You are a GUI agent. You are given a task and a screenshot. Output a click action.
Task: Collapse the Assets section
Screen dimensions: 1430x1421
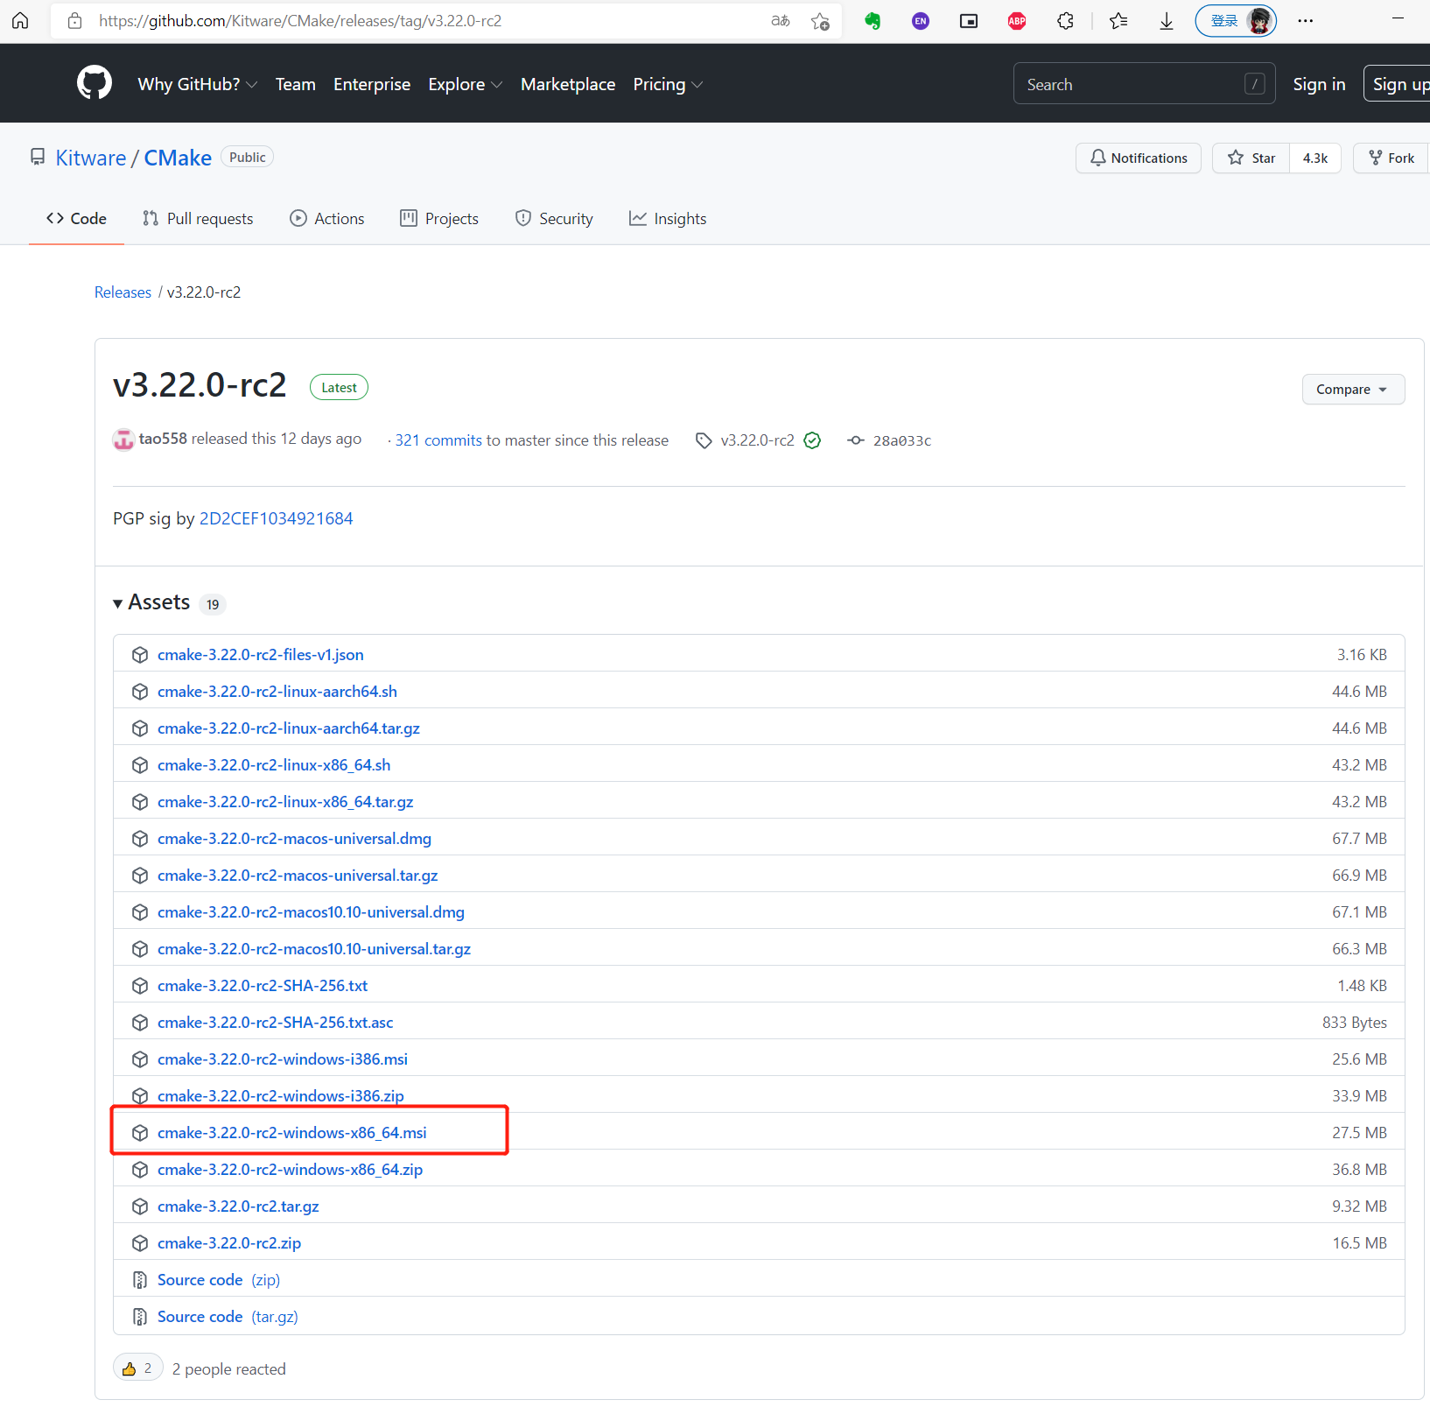coord(118,602)
